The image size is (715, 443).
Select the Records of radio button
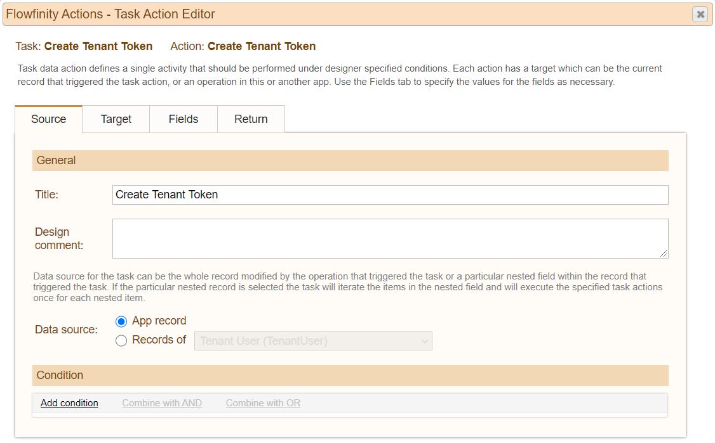click(x=121, y=340)
